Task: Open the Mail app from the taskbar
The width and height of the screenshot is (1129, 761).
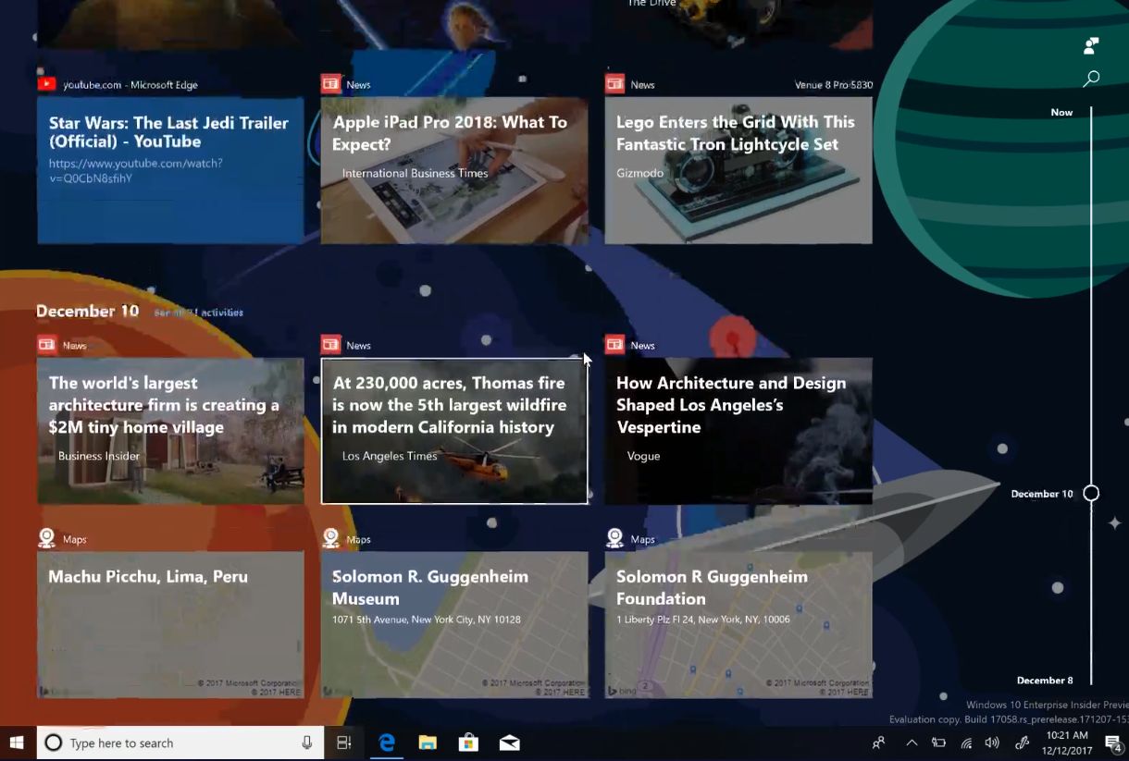Action: (509, 743)
